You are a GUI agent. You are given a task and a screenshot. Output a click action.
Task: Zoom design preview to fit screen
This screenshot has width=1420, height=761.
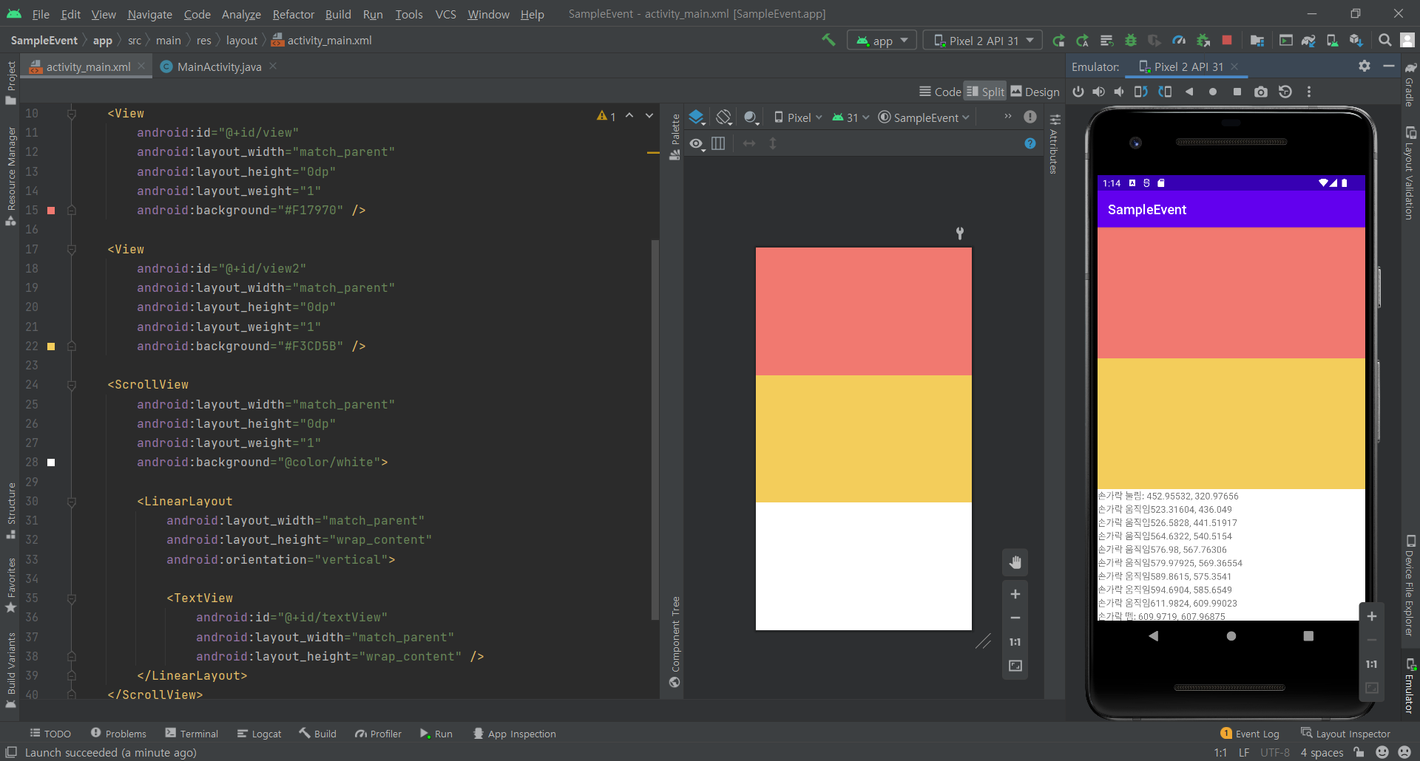[x=1015, y=666]
